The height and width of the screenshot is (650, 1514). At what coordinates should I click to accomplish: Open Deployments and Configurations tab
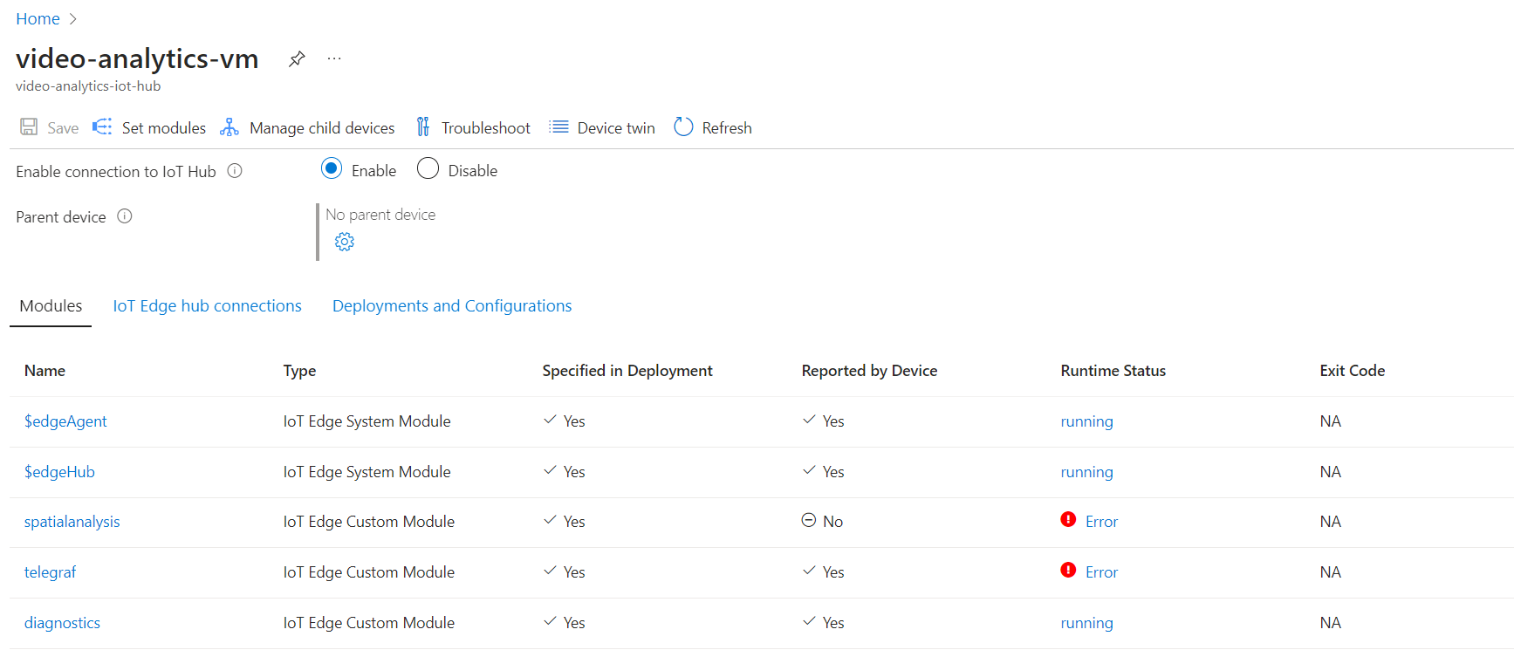click(x=452, y=306)
